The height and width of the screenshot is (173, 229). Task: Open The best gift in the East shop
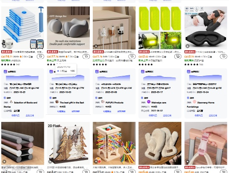point(72,103)
